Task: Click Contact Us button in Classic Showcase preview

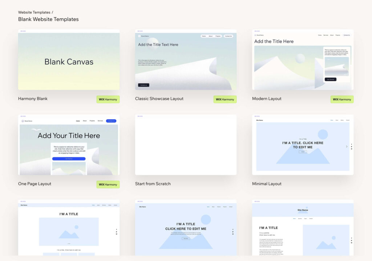Action: [x=143, y=85]
